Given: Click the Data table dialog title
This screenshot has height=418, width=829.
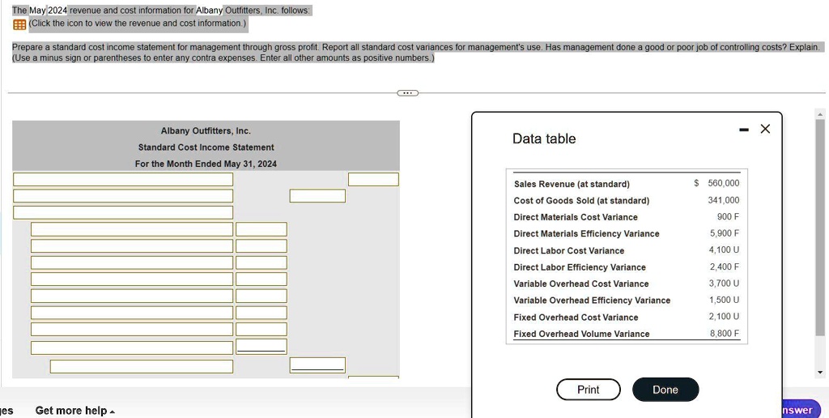Looking at the screenshot, I should [x=544, y=139].
